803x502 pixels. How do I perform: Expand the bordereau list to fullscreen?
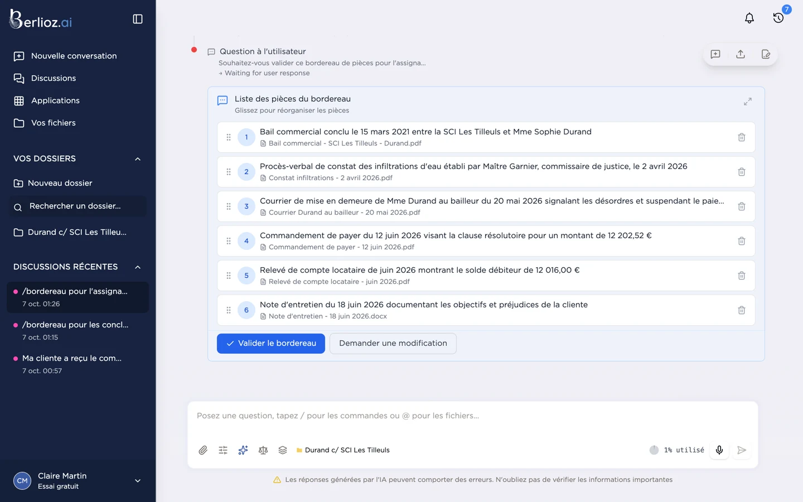tap(748, 102)
